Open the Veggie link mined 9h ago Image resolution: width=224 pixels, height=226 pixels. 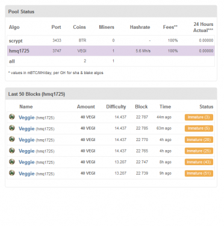(x=26, y=174)
